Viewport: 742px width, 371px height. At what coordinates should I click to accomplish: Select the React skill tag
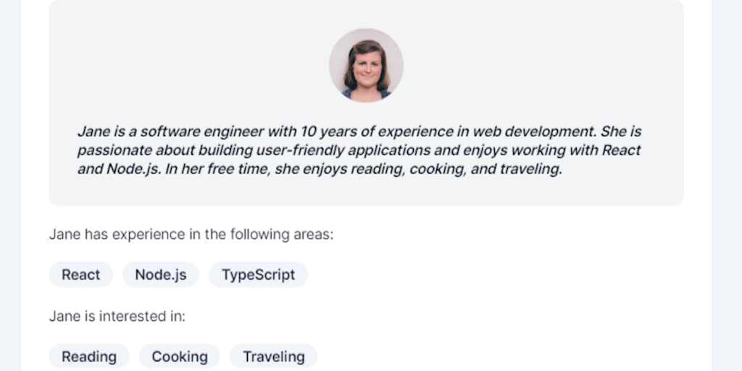coord(81,275)
